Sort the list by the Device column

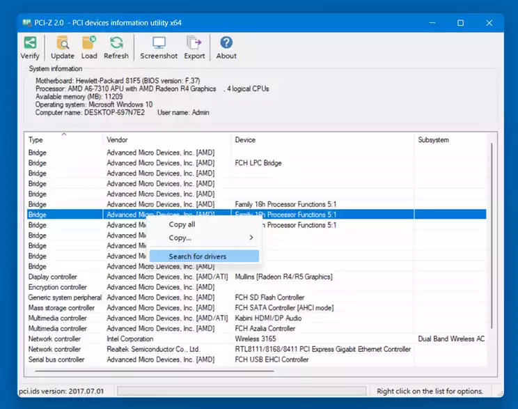point(322,140)
